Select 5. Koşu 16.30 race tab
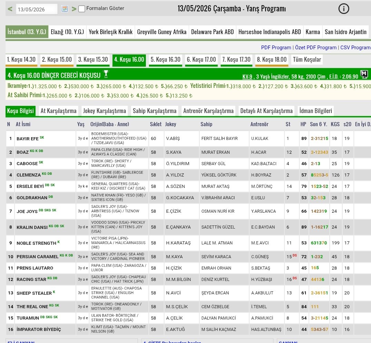This screenshot has height=343, width=371. 166,60
